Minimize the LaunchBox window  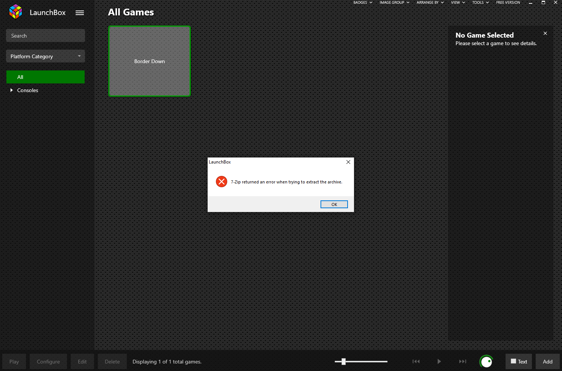click(530, 3)
